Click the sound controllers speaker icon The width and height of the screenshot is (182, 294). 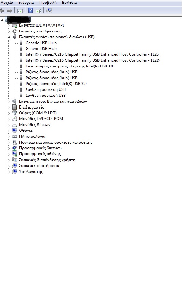[14, 101]
